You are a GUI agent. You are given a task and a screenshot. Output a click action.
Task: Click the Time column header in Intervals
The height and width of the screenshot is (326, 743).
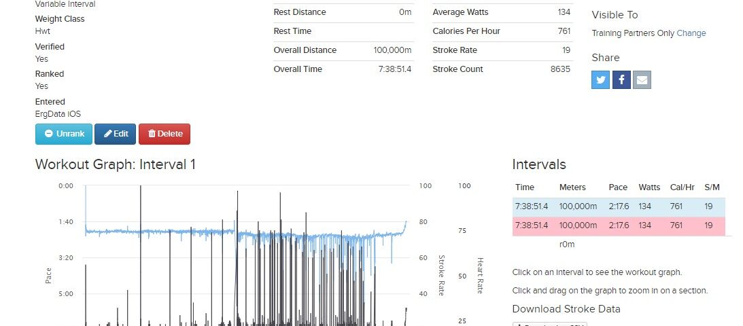525,187
